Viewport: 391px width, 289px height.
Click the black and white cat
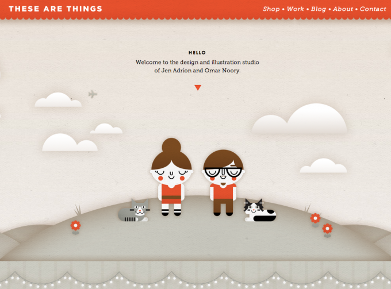[x=260, y=210]
